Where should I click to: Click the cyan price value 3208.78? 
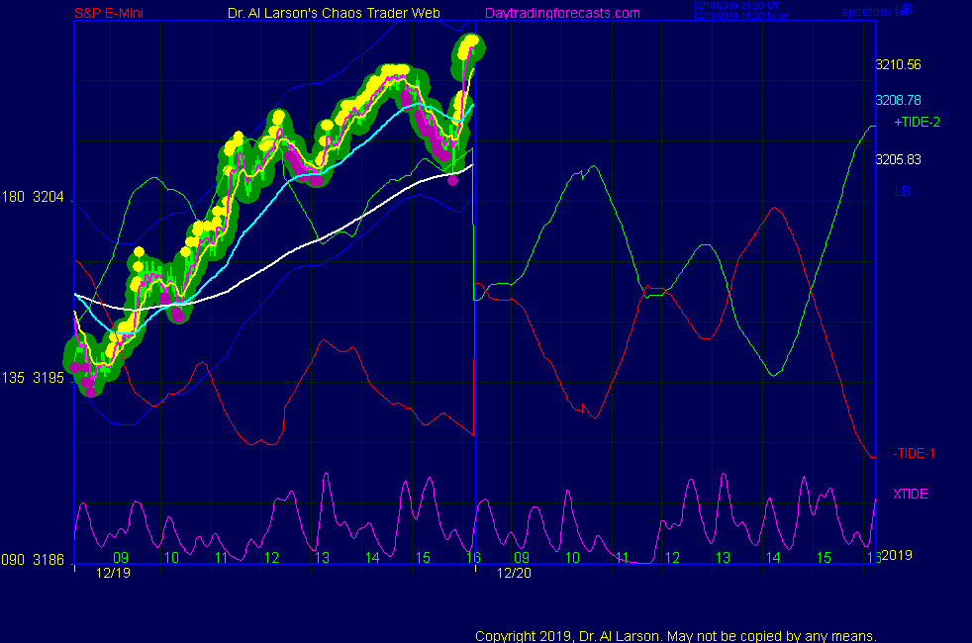[x=898, y=100]
